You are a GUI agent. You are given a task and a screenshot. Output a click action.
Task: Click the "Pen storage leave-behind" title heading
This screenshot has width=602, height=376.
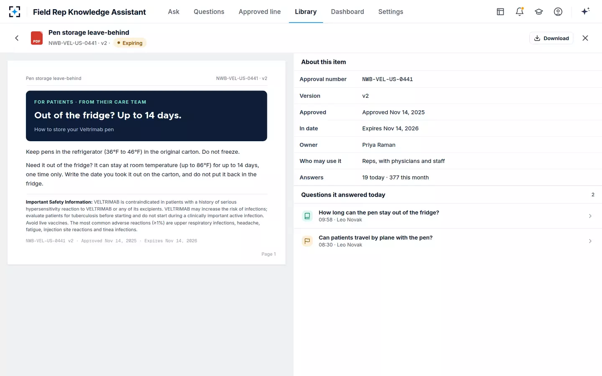coord(89,33)
